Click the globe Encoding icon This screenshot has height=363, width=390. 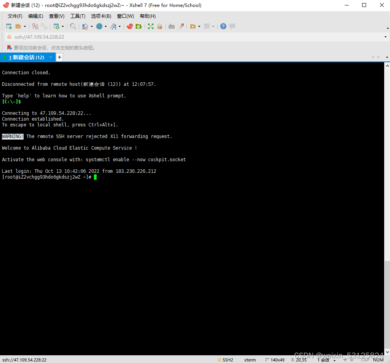click(99, 26)
